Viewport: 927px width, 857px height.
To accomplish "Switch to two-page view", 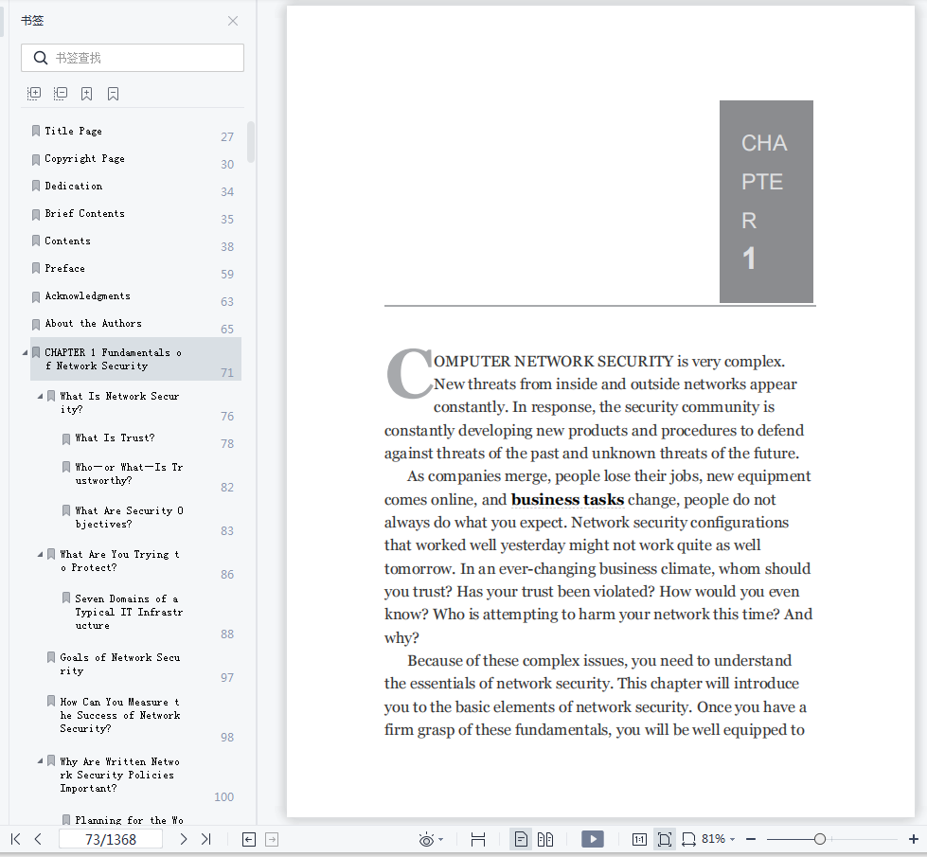I will pos(545,839).
